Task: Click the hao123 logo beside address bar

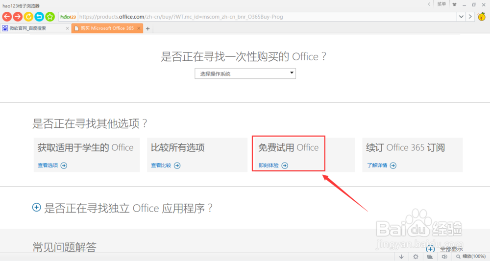Action: pos(68,17)
